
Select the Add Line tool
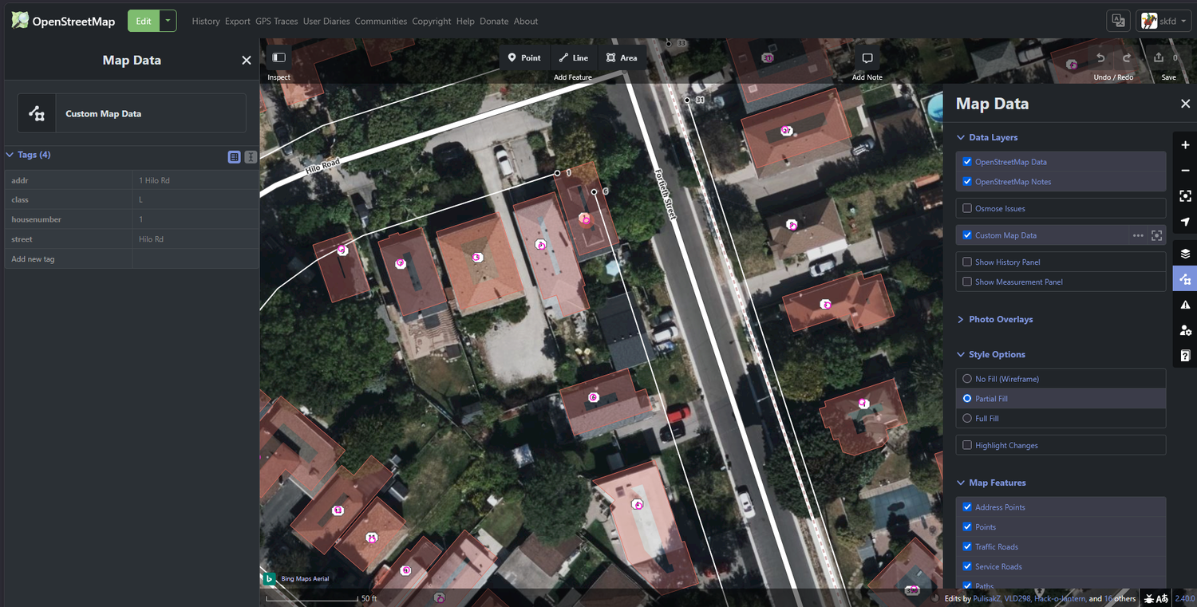574,57
